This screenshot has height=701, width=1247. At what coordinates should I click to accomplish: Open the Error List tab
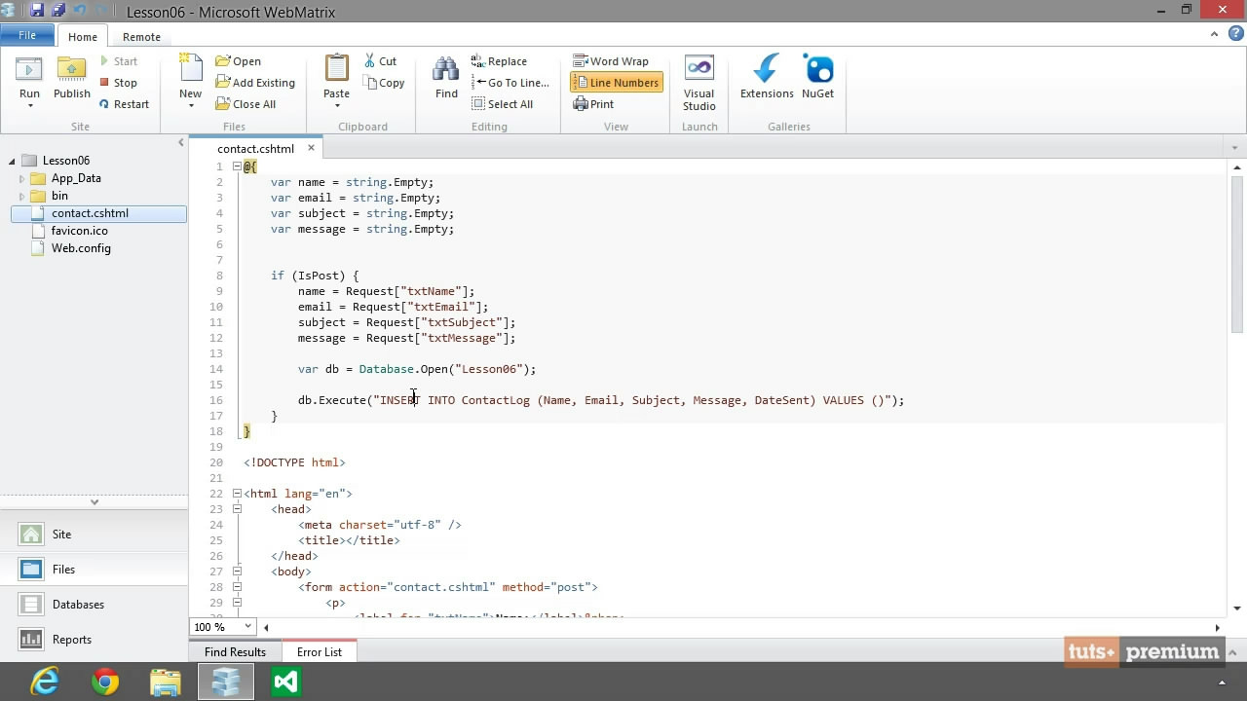pos(320,652)
